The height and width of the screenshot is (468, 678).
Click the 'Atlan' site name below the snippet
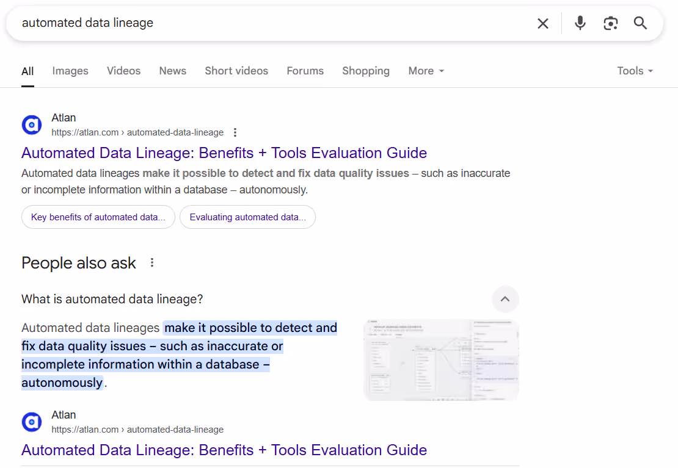coord(64,415)
